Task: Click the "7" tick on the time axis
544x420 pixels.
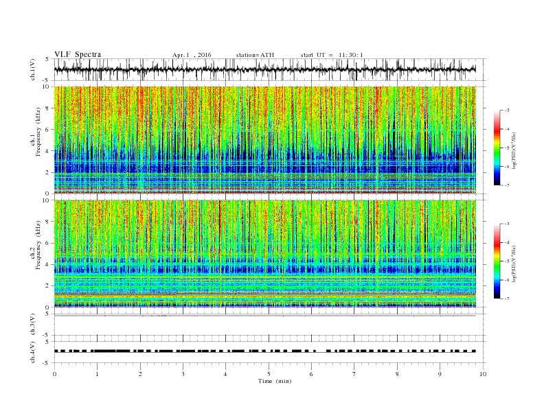Action: pyautogui.click(x=354, y=374)
